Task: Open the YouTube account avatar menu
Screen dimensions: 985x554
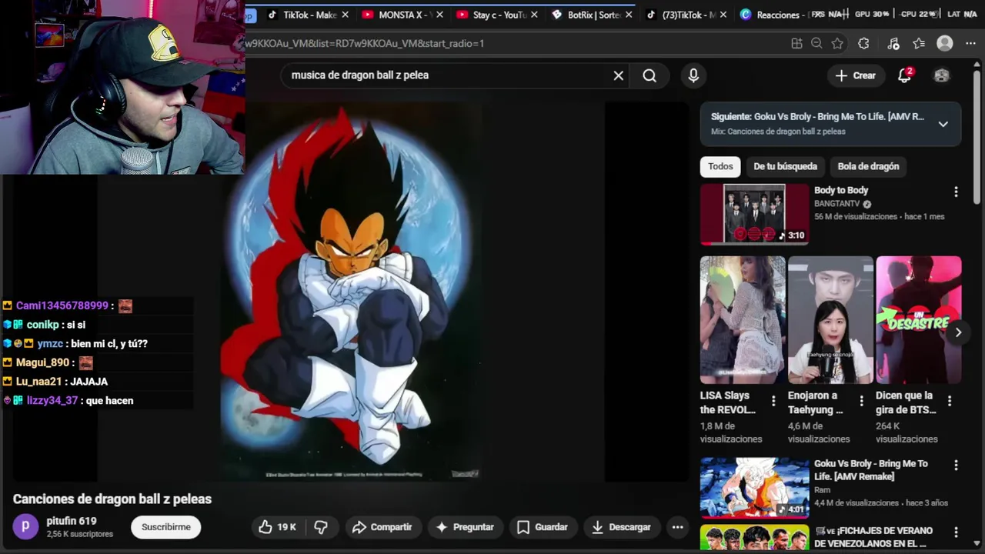Action: (x=941, y=75)
